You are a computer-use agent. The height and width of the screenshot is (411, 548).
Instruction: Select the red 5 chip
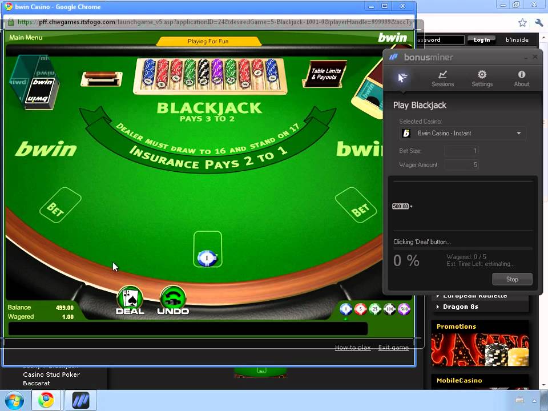(360, 309)
